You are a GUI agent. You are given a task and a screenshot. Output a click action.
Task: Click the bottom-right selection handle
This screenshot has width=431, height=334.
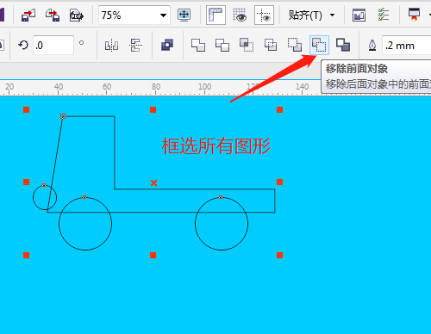click(280, 255)
